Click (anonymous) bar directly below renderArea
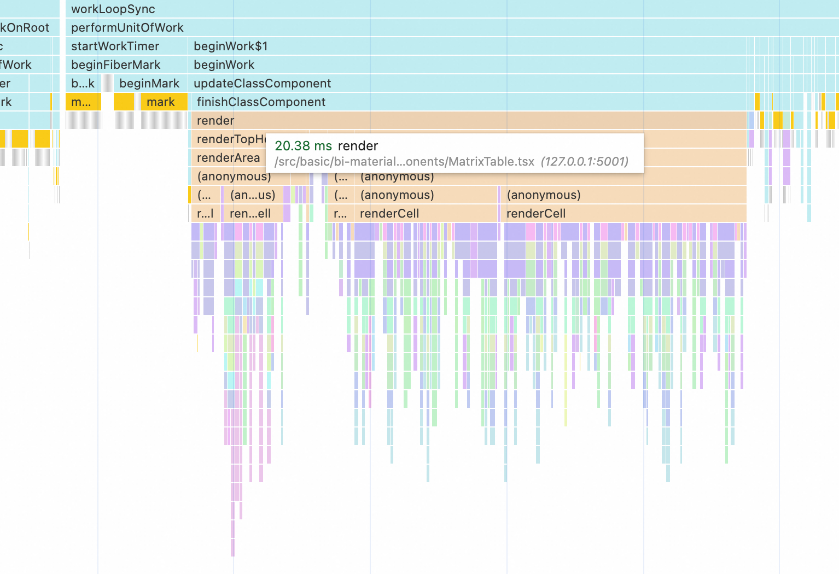 [x=241, y=176]
